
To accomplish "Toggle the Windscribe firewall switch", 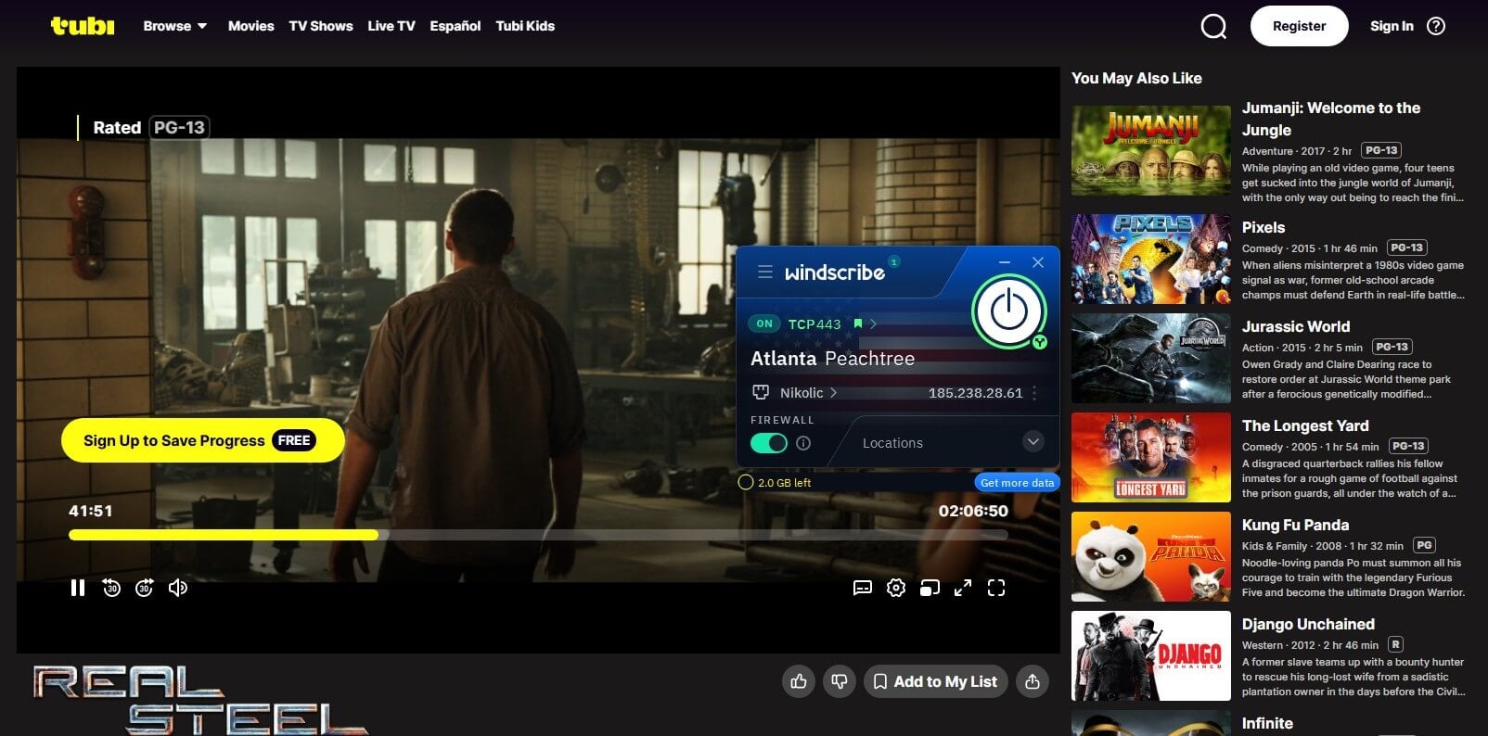I will (x=769, y=443).
